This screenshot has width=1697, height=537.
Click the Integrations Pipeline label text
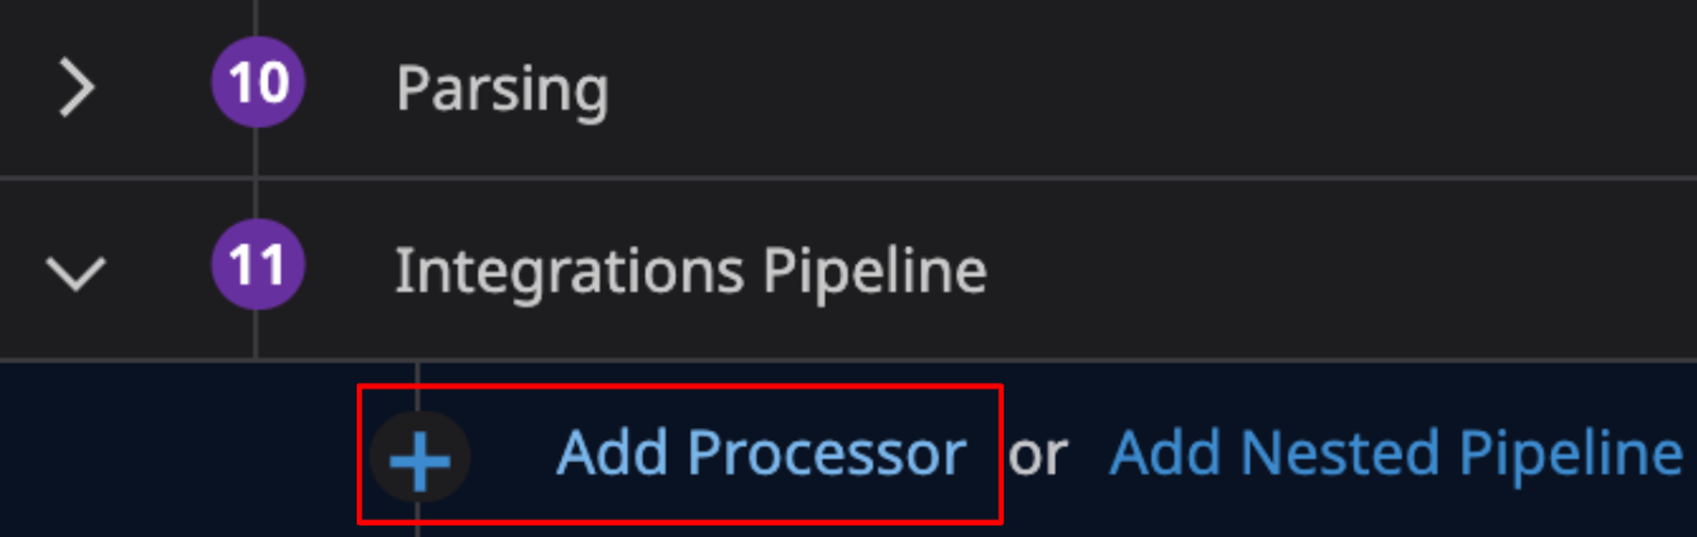pos(692,267)
